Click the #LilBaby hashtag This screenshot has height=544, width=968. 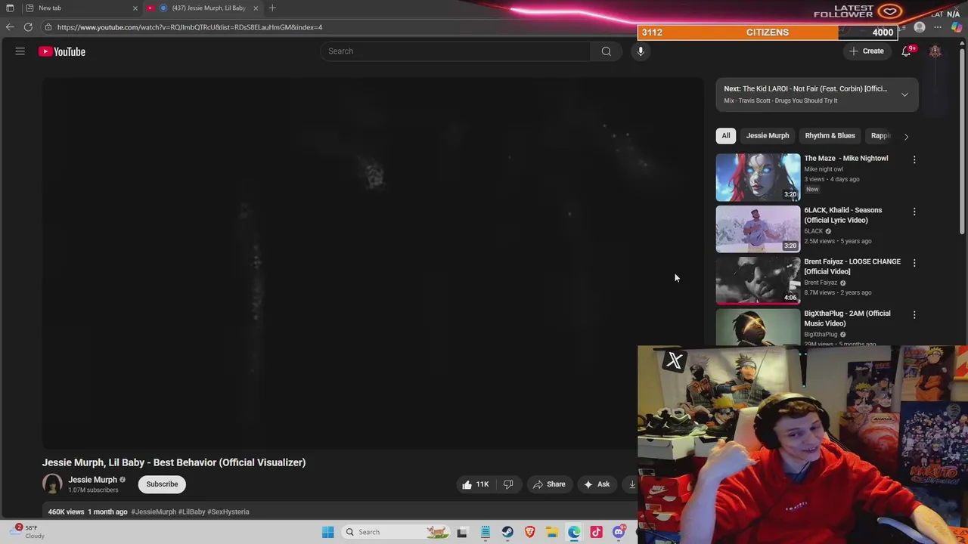click(x=192, y=512)
